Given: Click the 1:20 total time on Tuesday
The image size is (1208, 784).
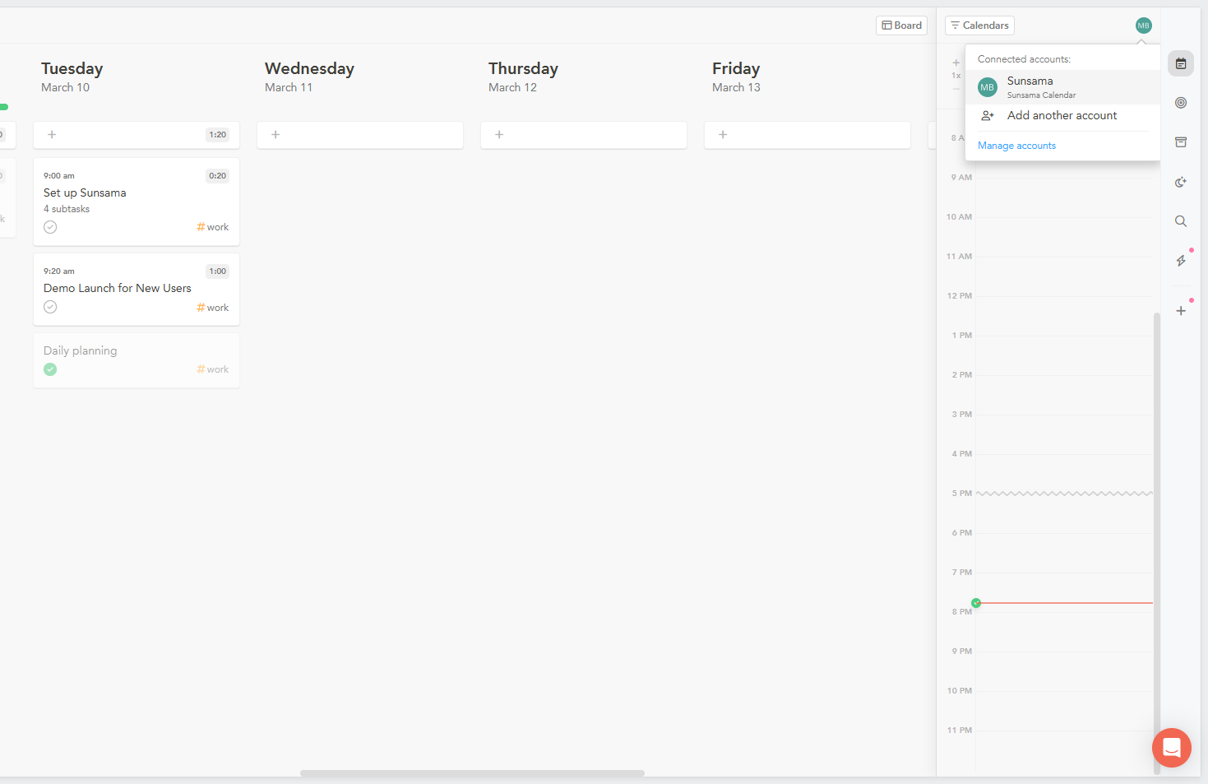Looking at the screenshot, I should coord(217,135).
